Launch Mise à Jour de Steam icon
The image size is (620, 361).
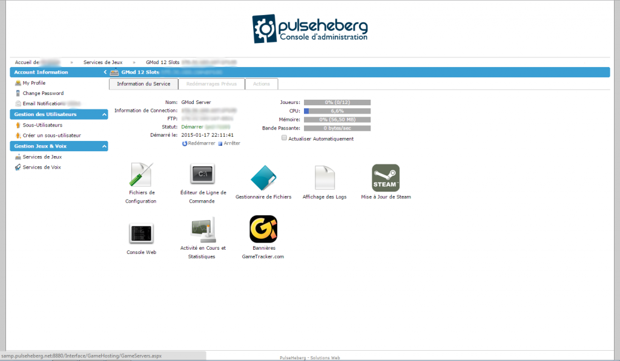386,178
